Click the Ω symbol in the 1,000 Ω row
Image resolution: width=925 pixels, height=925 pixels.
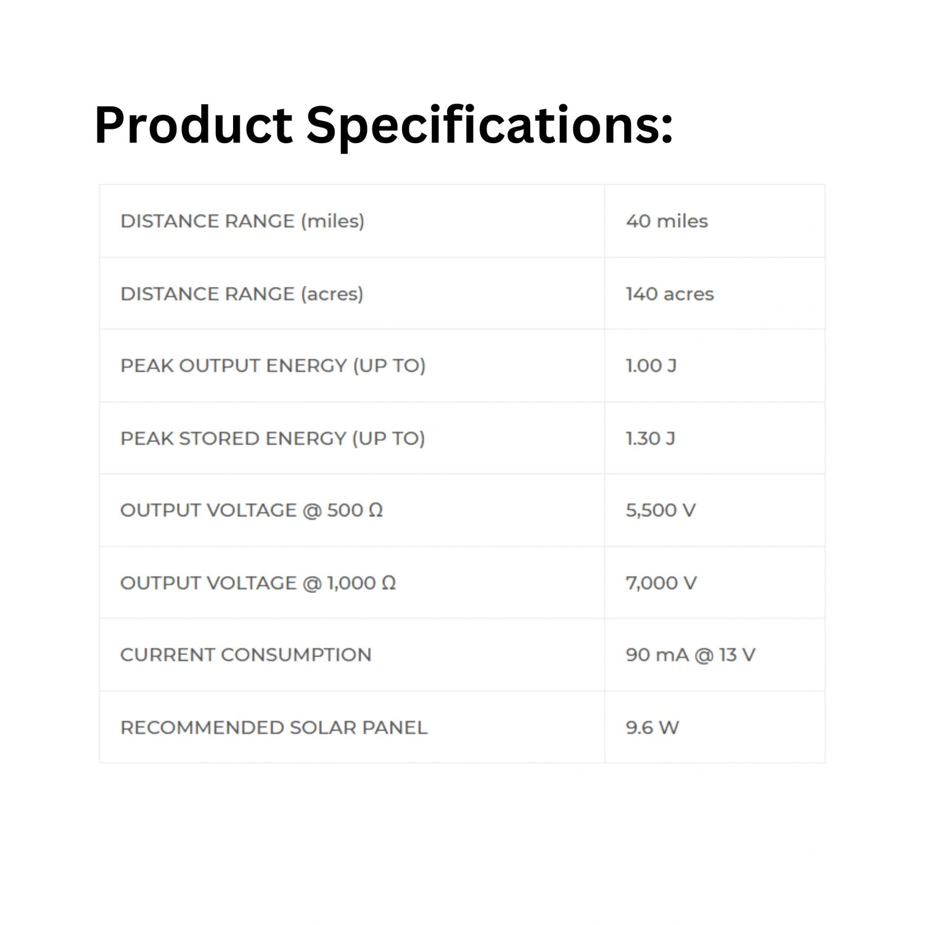click(x=388, y=583)
